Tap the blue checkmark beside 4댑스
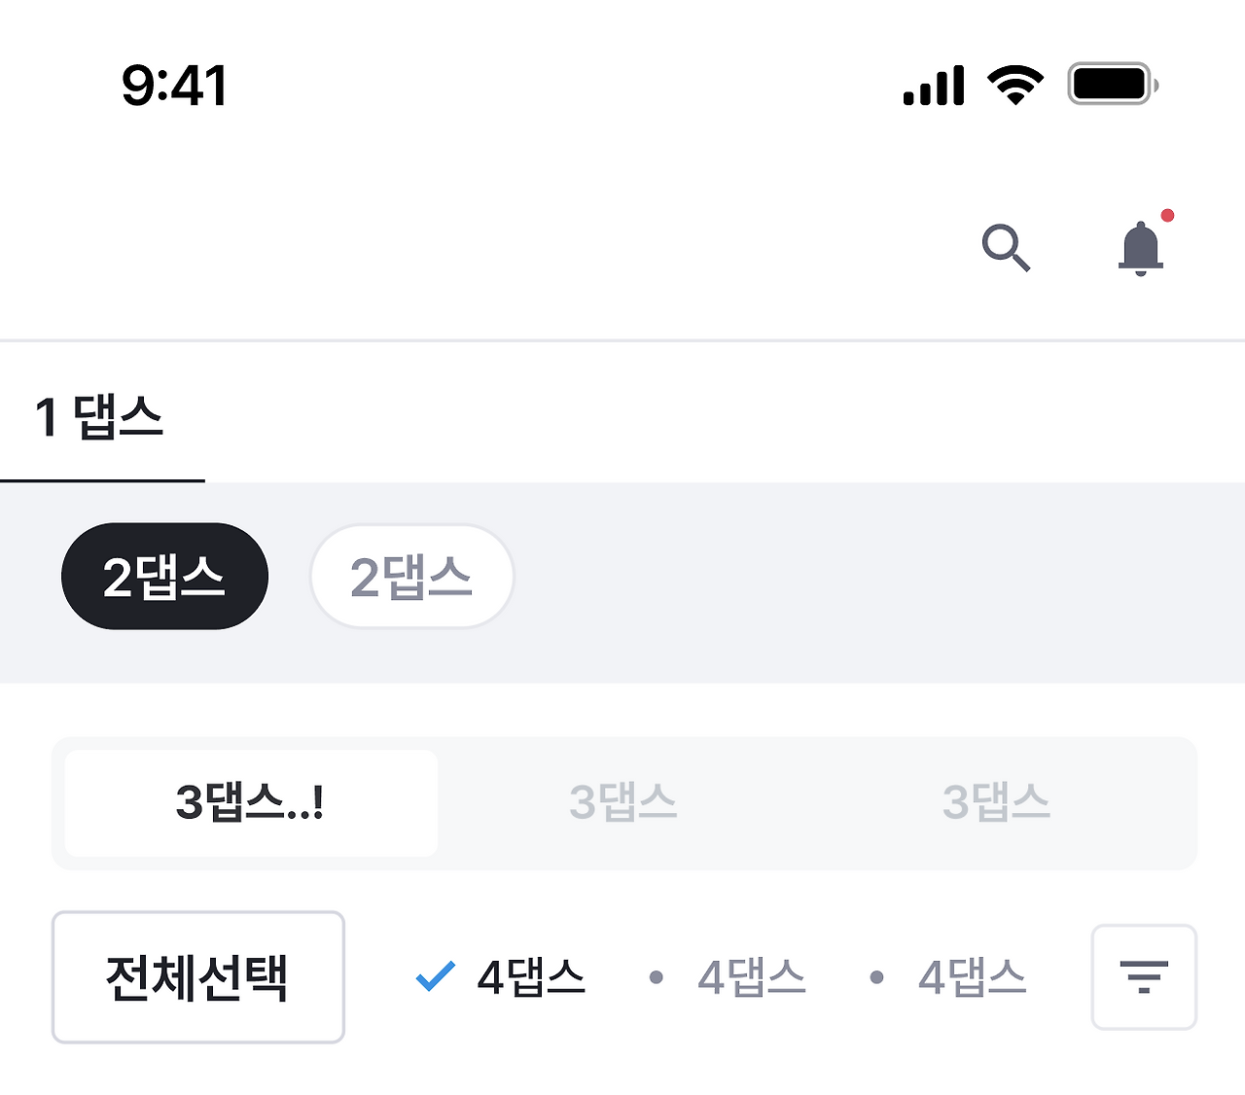Image resolution: width=1245 pixels, height=1095 pixels. [435, 977]
